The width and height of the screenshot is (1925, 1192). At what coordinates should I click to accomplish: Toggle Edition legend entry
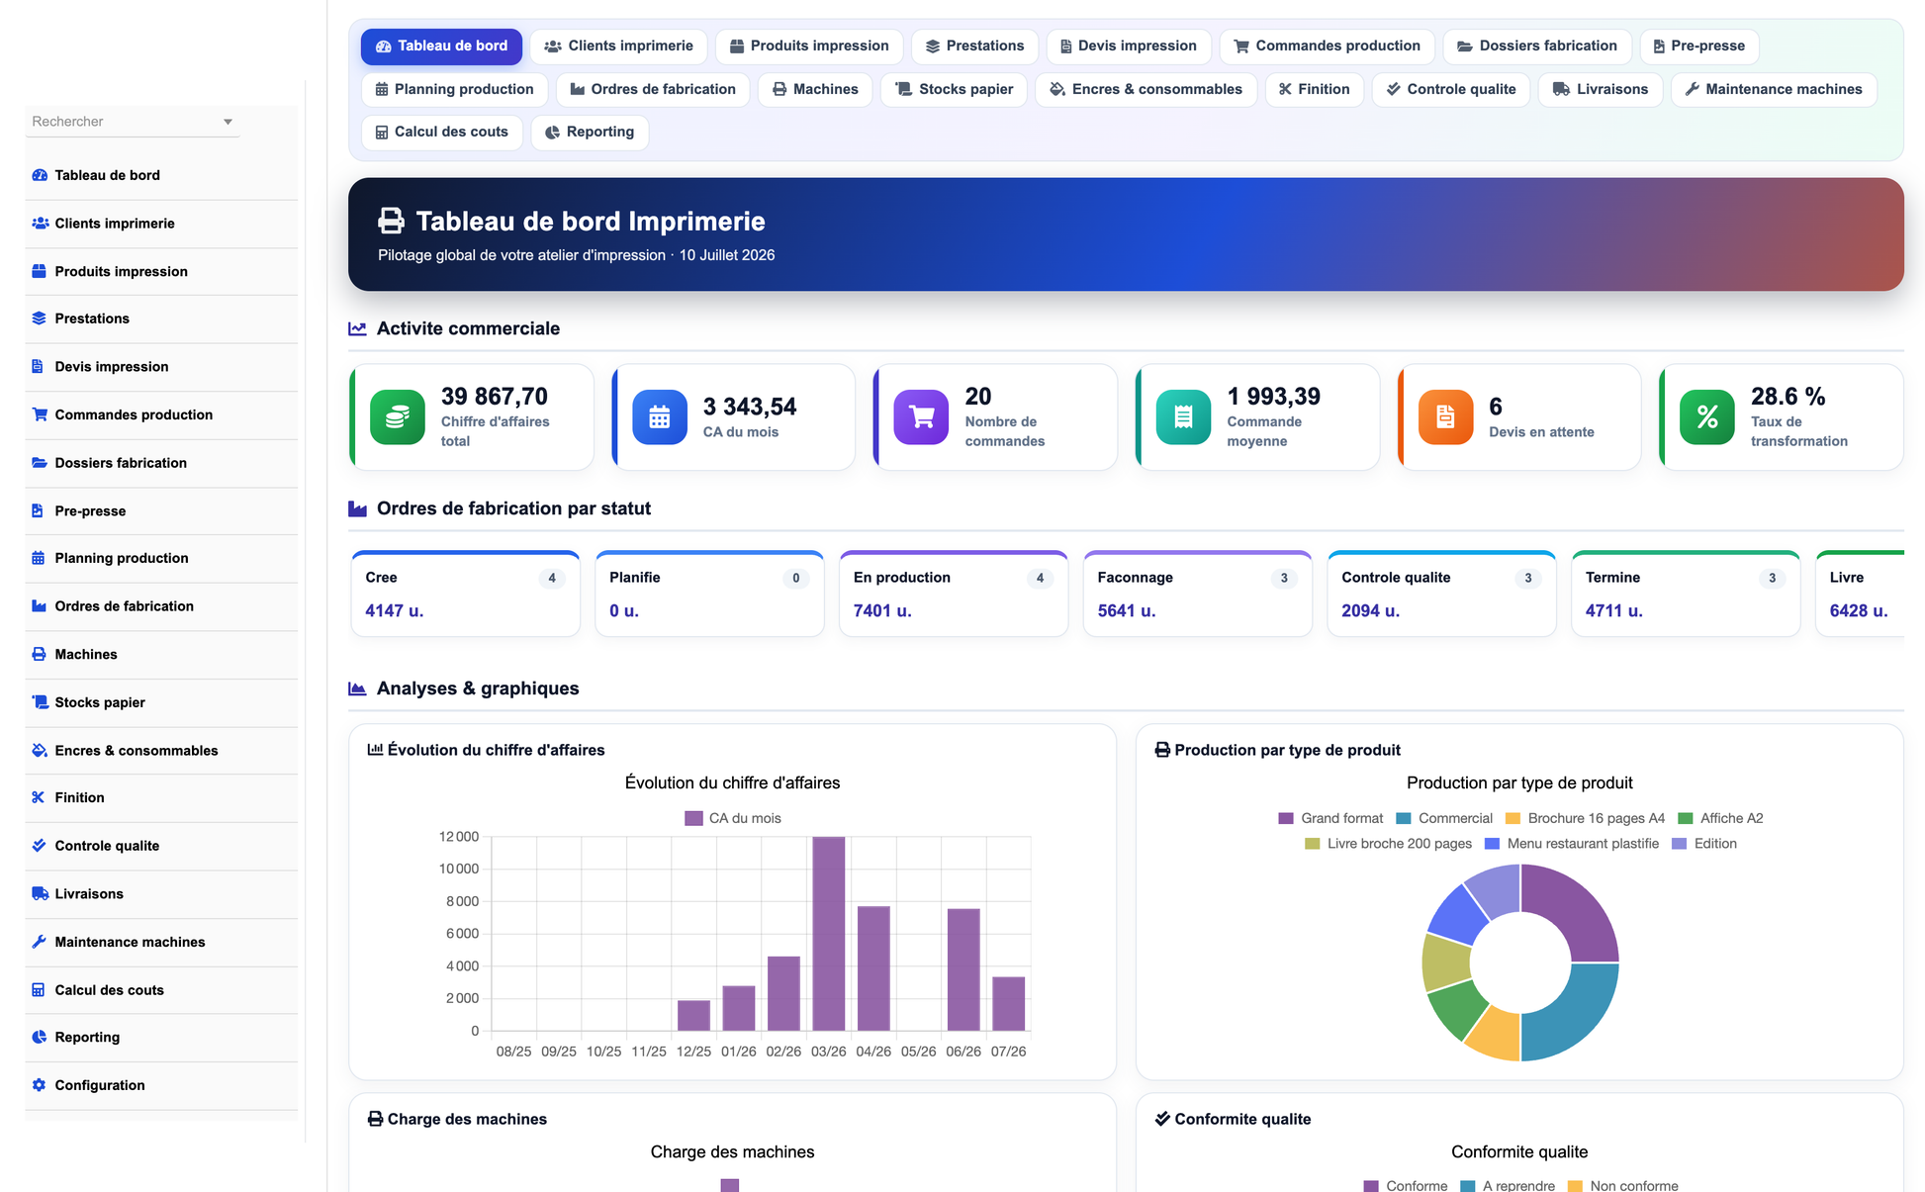(1704, 844)
